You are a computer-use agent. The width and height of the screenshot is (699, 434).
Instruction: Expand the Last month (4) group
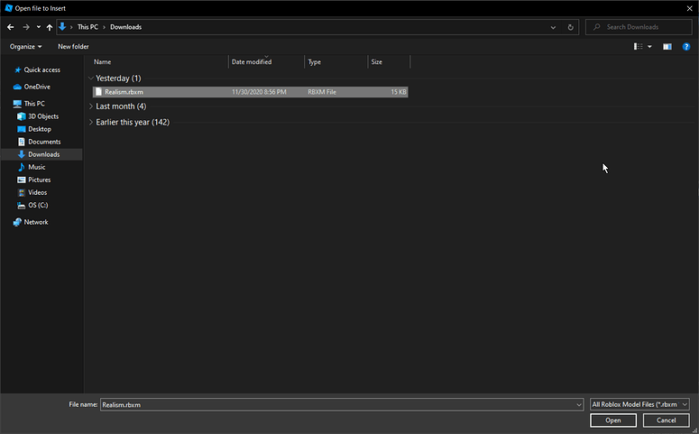(91, 106)
